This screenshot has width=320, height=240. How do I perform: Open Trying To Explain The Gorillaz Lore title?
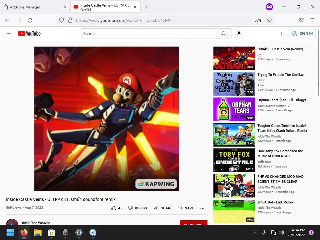point(280,77)
